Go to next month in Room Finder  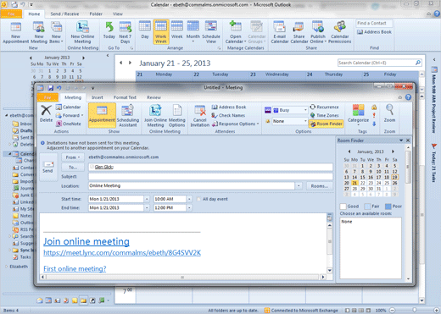393,151
